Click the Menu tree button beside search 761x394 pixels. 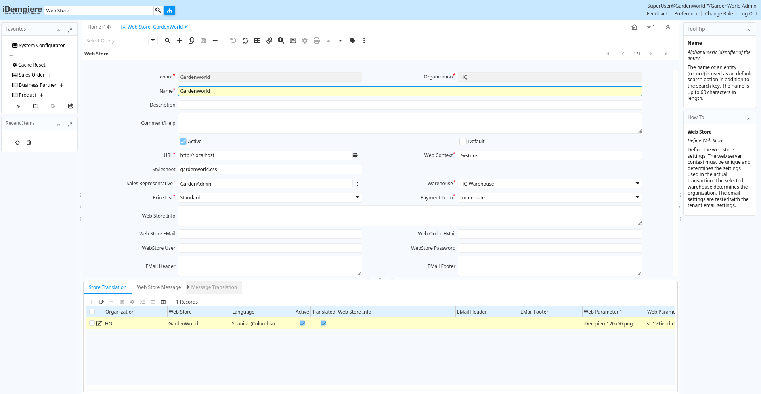(170, 10)
